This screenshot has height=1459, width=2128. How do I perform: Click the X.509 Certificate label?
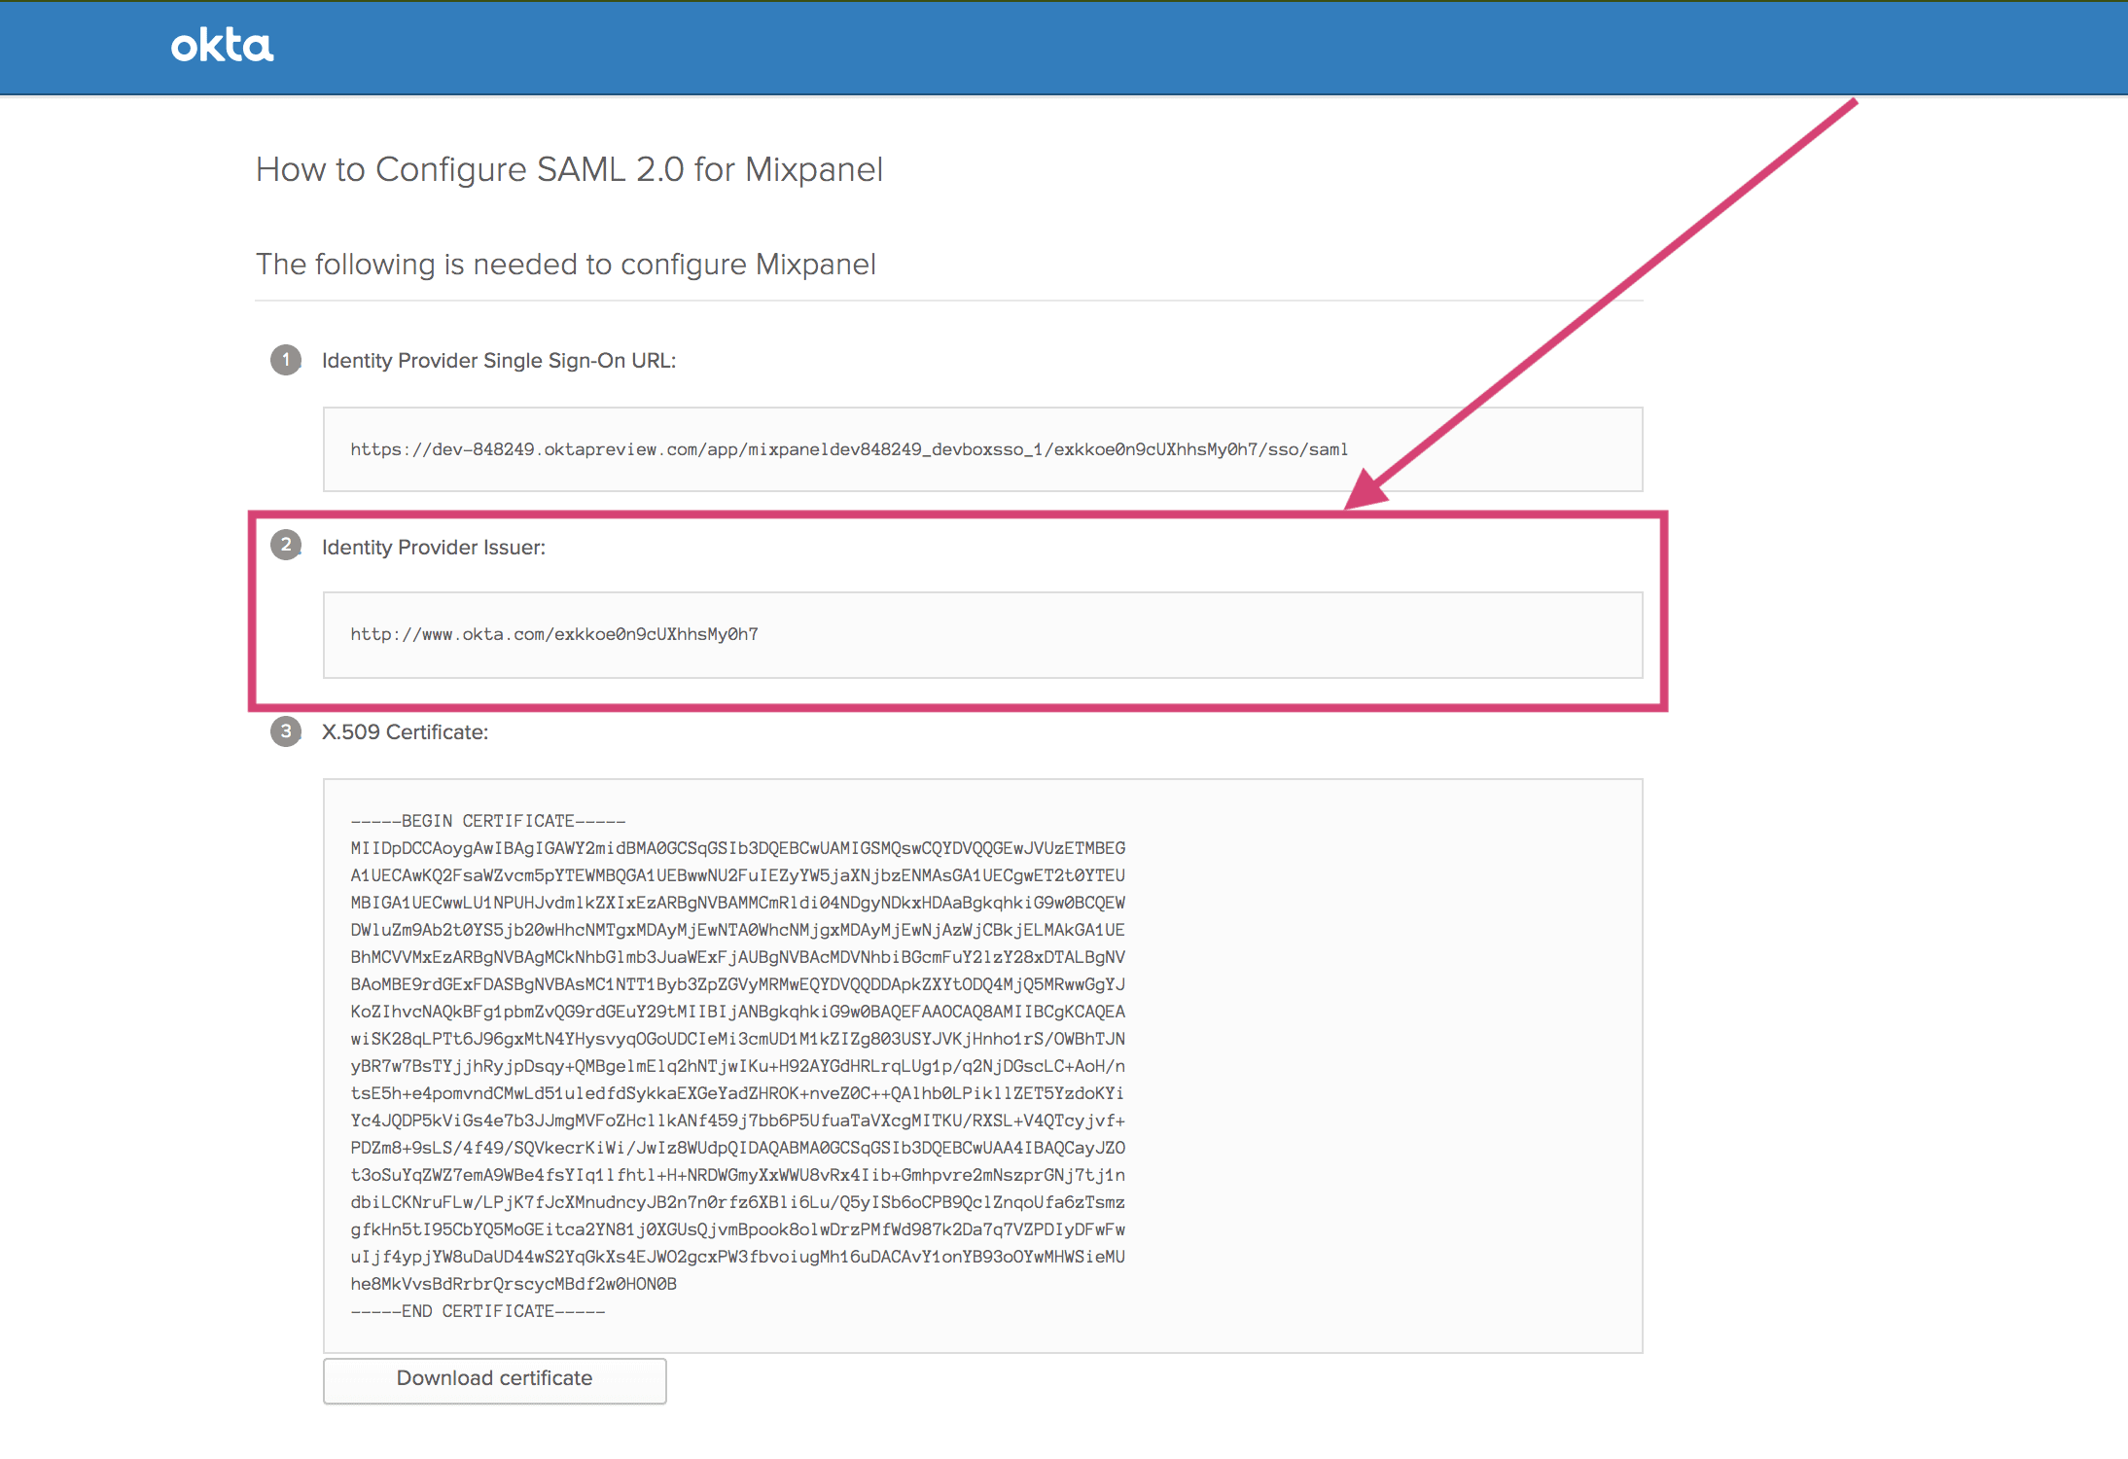tap(405, 732)
